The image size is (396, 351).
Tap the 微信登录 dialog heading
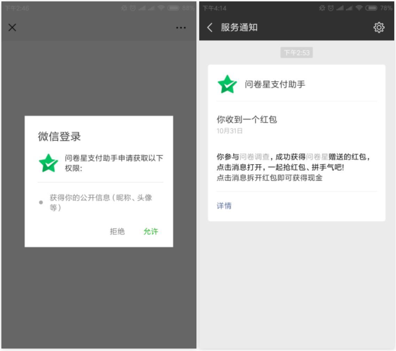59,136
